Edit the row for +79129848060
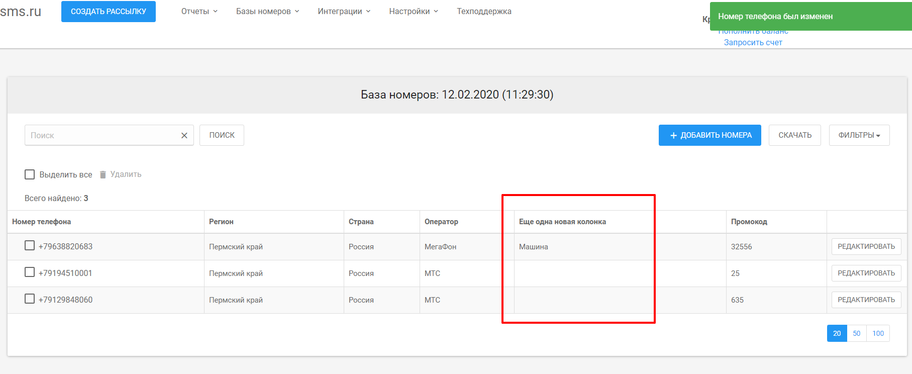 click(x=866, y=300)
